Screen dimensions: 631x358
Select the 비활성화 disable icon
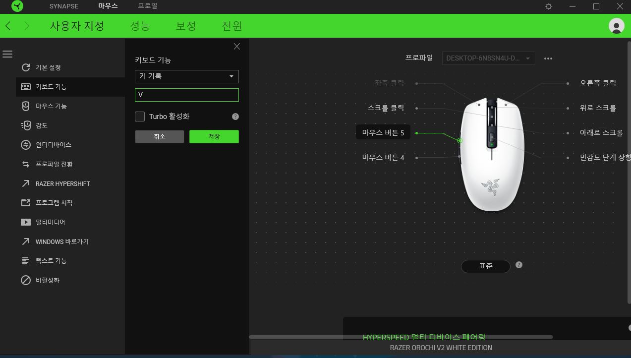[x=26, y=280]
